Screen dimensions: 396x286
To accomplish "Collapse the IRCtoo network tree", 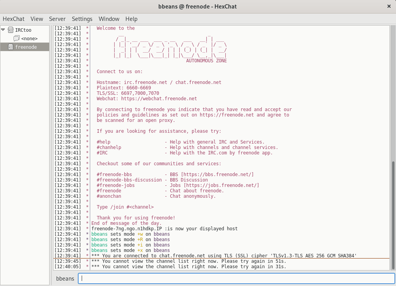I will click(3, 30).
